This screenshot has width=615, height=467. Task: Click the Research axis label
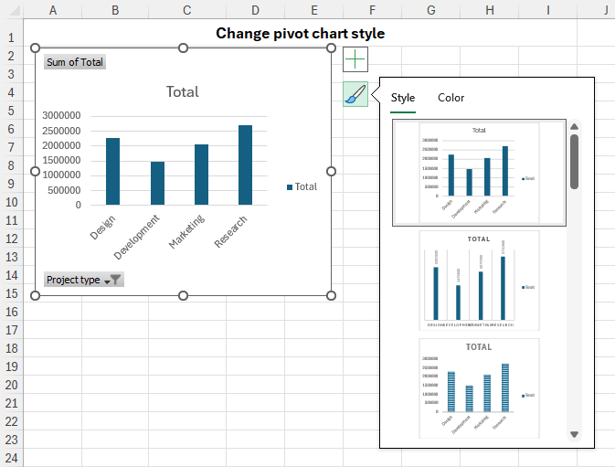(x=230, y=231)
